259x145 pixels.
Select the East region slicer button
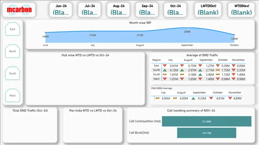(13, 29)
